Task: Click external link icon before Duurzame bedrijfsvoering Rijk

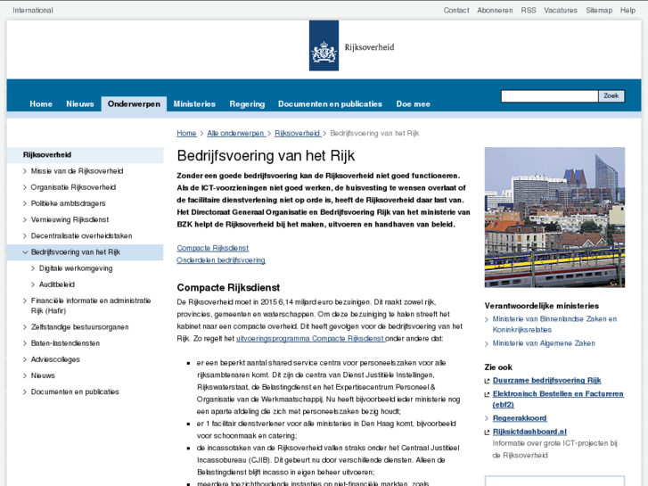Action: [487, 381]
